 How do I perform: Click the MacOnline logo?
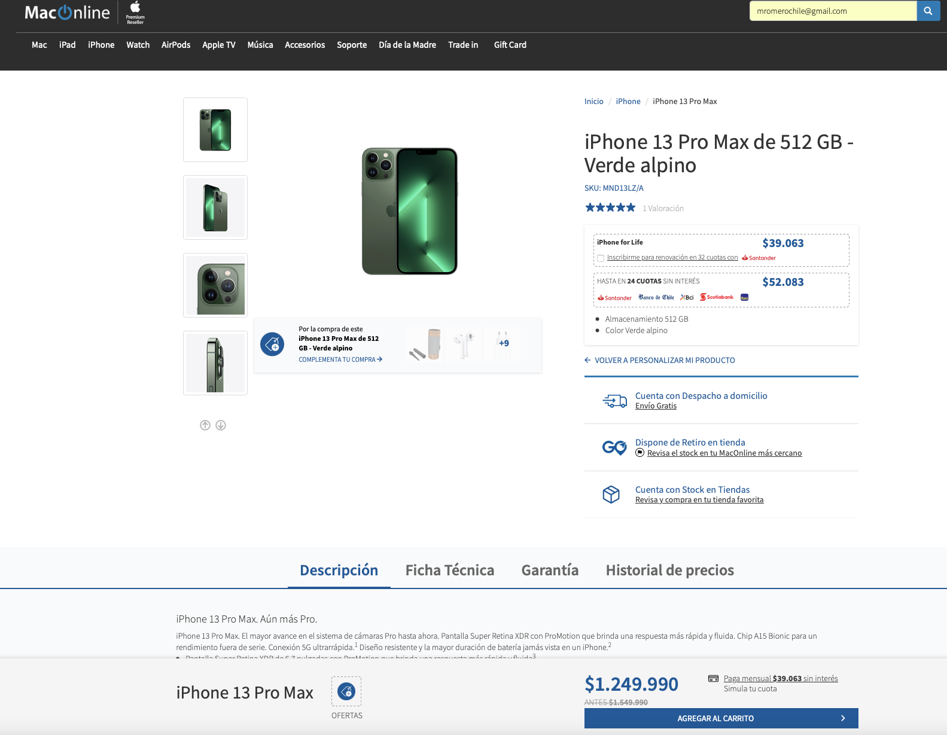(x=67, y=13)
